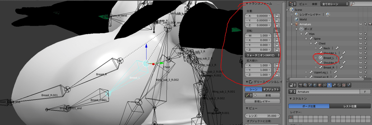Open the Bone Constraints tab icon

339,85
